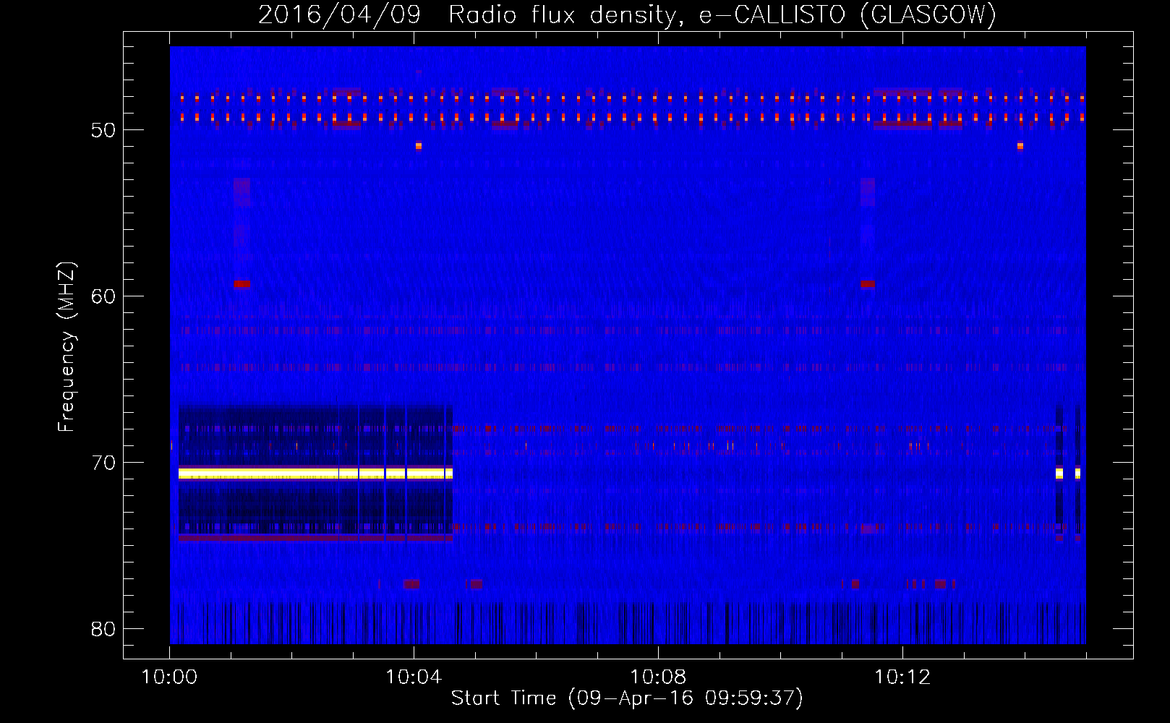
Task: Click the '50' frequency tick label
Action: pyautogui.click(x=103, y=131)
